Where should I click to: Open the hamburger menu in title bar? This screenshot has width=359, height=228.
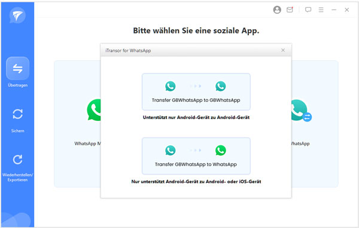click(x=321, y=10)
